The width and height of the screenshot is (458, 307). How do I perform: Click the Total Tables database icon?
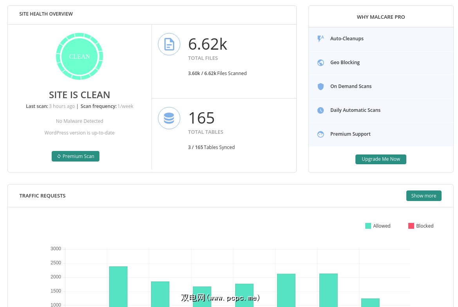[x=169, y=118]
